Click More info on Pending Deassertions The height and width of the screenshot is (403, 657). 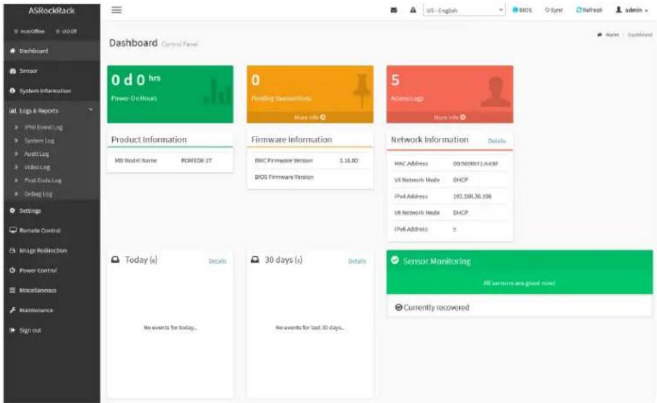click(309, 117)
